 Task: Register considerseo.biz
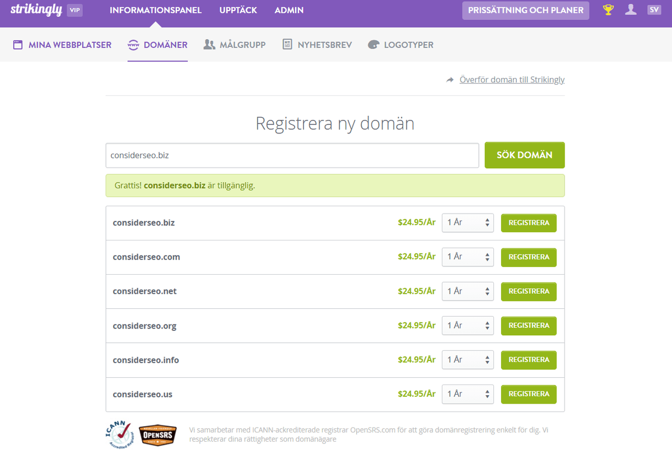coord(529,223)
